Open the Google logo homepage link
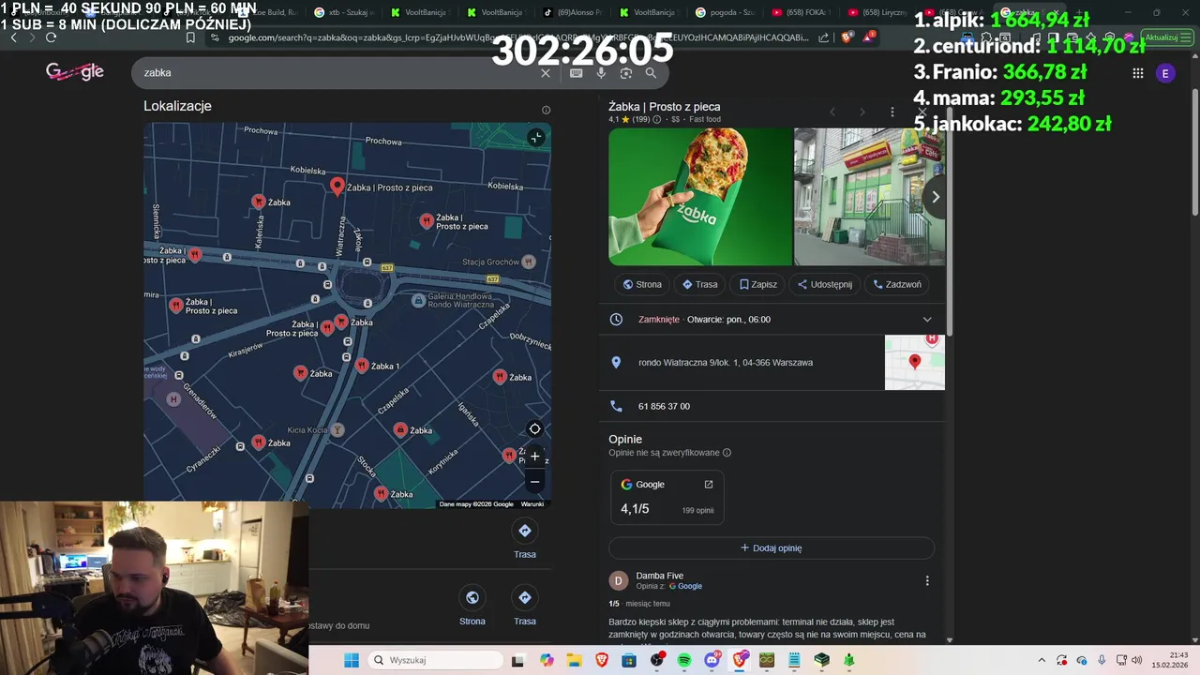This screenshot has height=675, width=1200. point(75,72)
